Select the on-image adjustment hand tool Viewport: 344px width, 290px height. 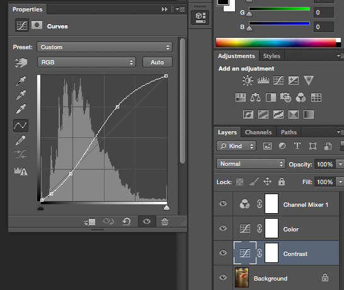(21, 62)
